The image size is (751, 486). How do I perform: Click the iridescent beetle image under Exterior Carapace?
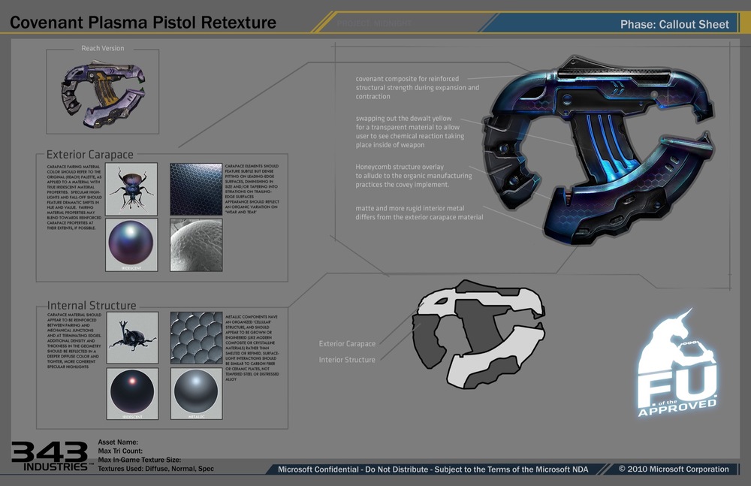131,189
